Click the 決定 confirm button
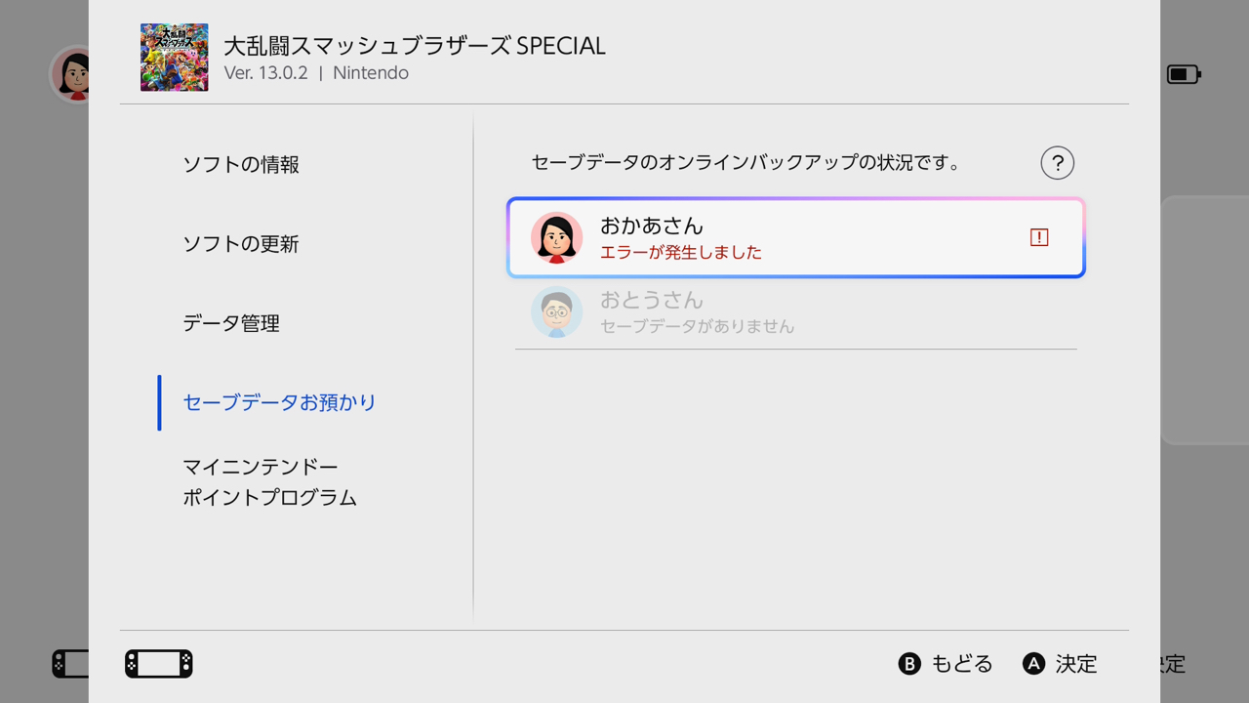This screenshot has width=1249, height=703. pos(1060,664)
